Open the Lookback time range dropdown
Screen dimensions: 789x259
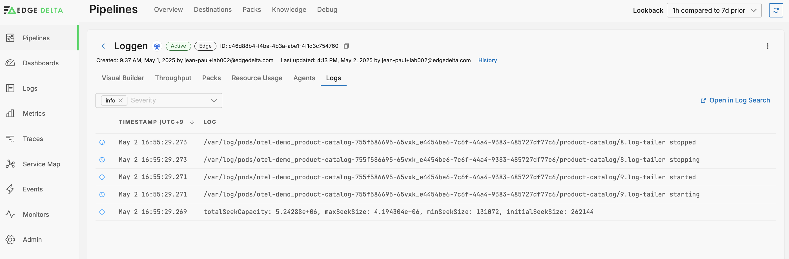click(714, 10)
